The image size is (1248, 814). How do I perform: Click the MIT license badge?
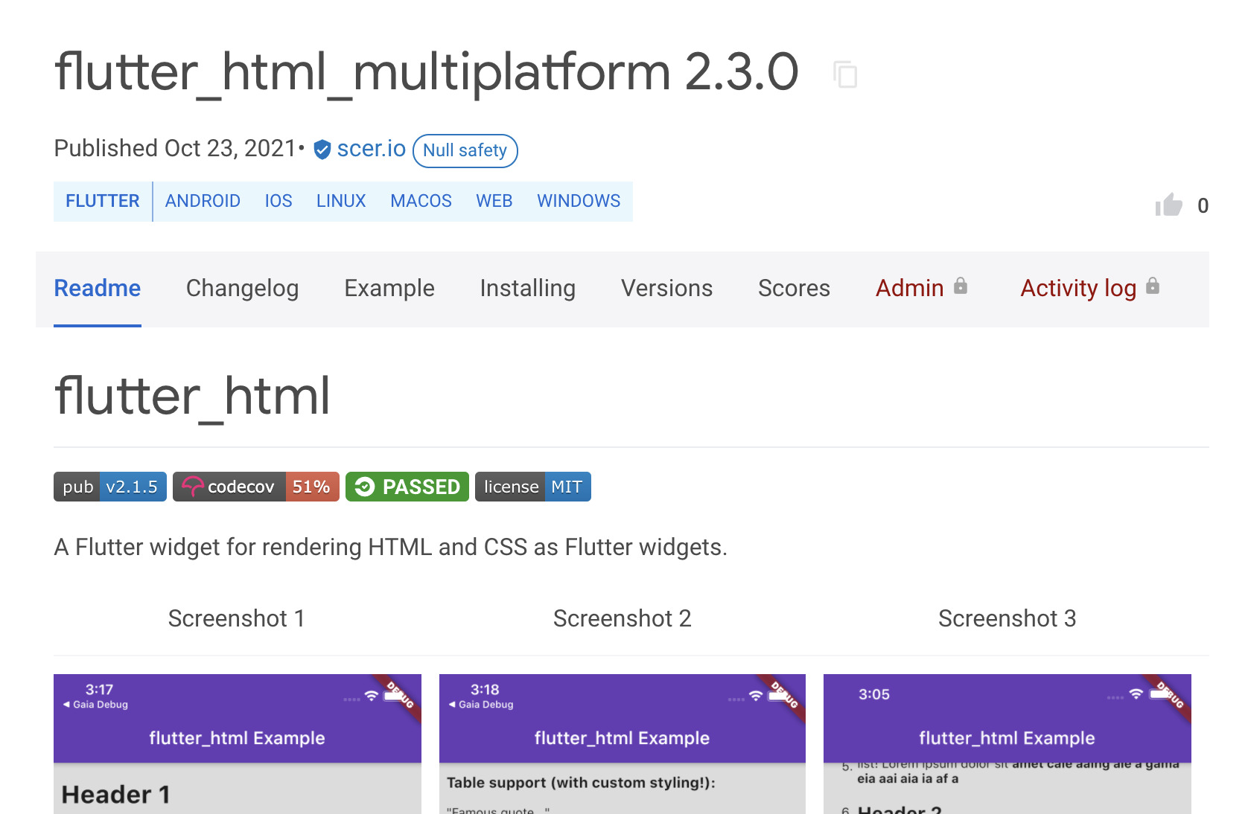[532, 487]
